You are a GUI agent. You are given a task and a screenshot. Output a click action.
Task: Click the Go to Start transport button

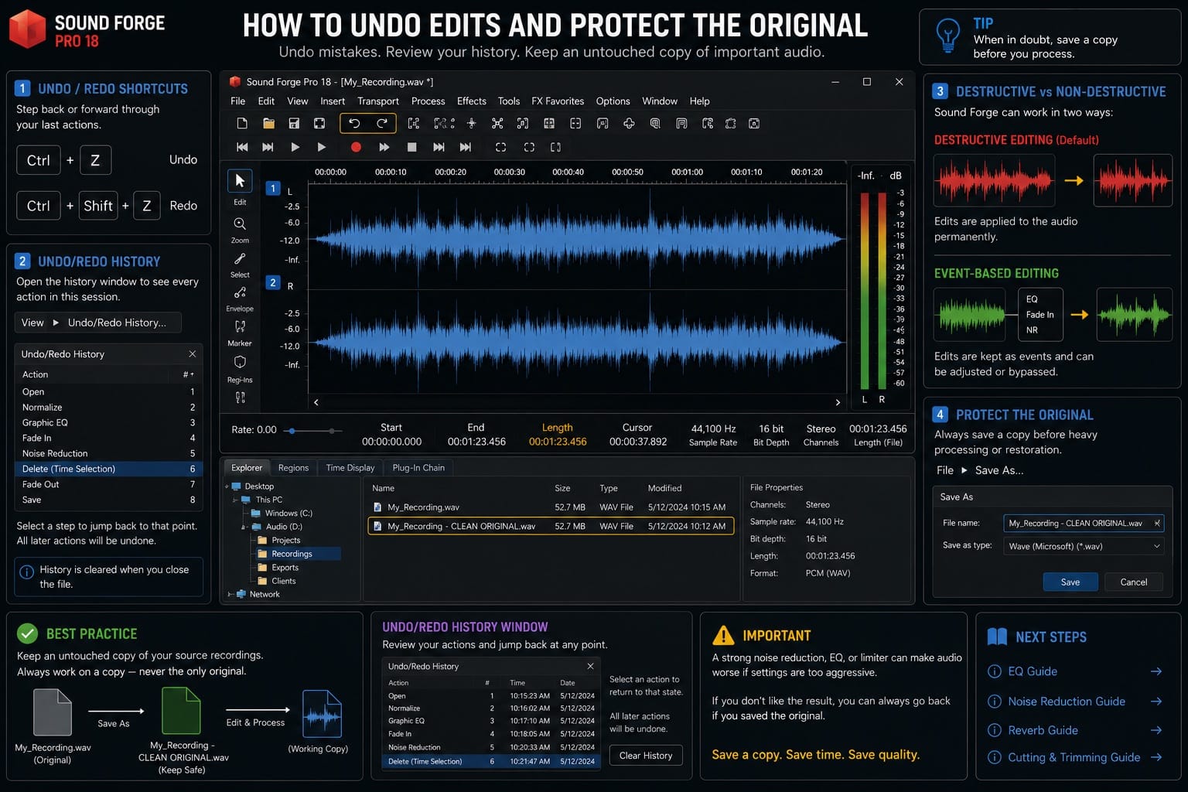tap(242, 147)
